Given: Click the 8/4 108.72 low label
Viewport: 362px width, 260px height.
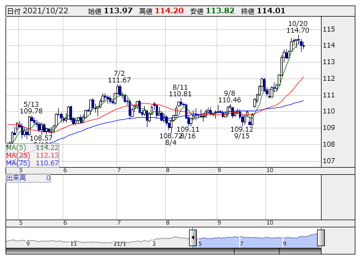Looking at the screenshot, I should (x=171, y=139).
